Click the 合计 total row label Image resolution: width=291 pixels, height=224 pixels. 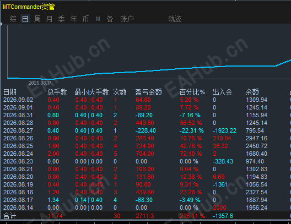[10, 216]
